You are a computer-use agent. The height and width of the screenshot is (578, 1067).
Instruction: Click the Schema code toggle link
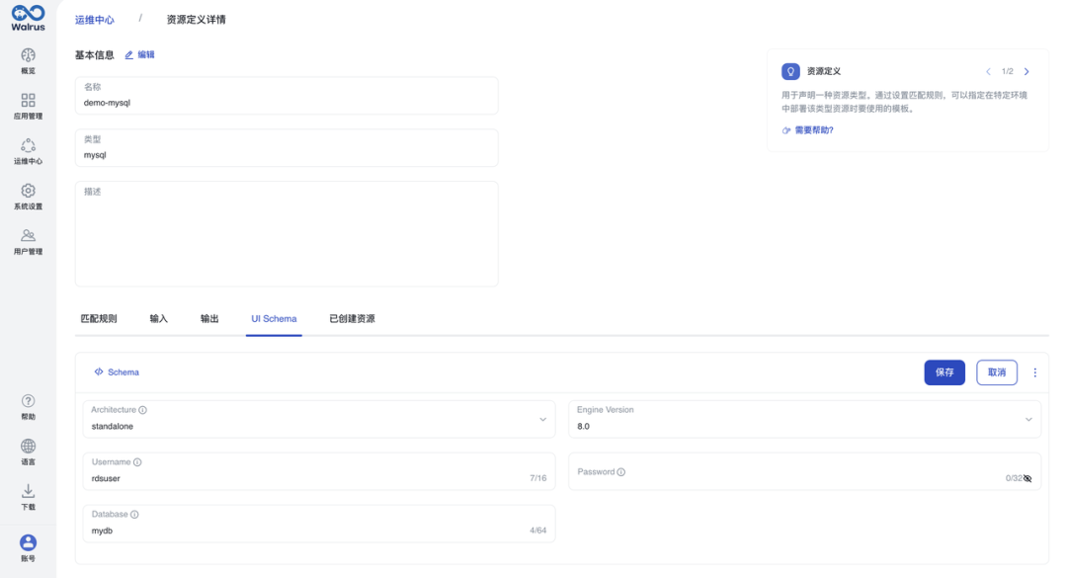pos(117,372)
